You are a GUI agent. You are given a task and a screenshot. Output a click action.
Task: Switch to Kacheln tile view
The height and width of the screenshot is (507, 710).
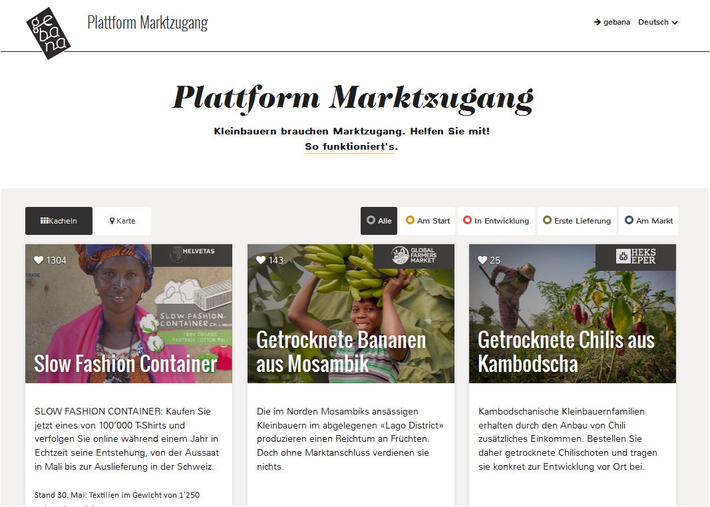coord(59,221)
